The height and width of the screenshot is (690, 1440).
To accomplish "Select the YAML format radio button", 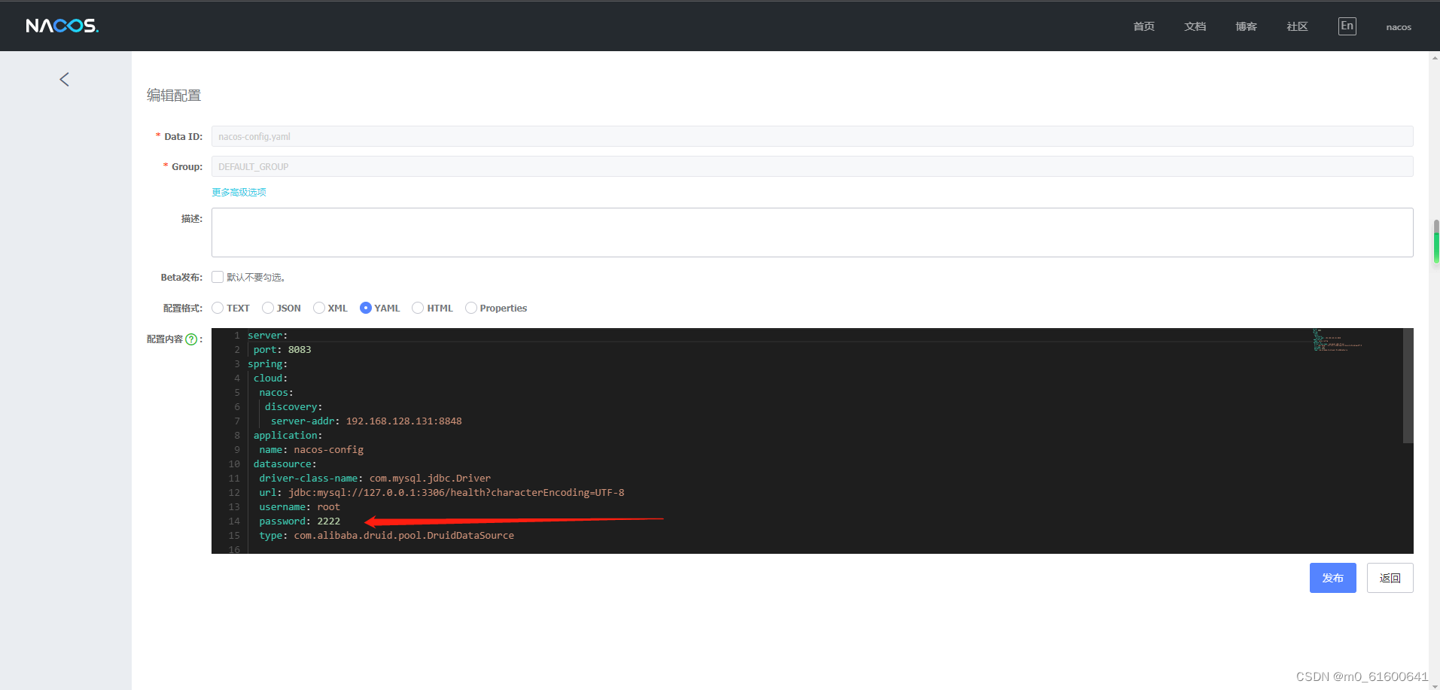I will coord(366,308).
